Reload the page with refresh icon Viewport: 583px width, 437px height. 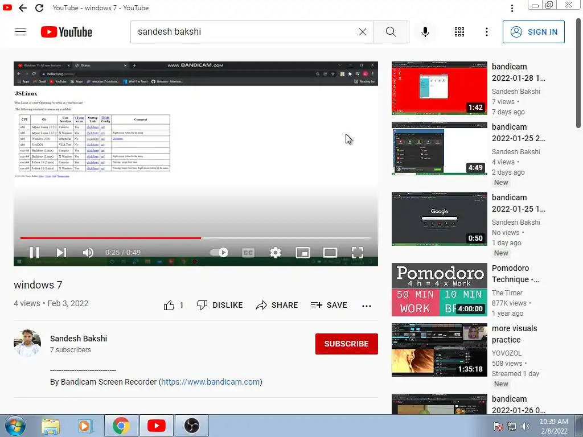pyautogui.click(x=39, y=8)
